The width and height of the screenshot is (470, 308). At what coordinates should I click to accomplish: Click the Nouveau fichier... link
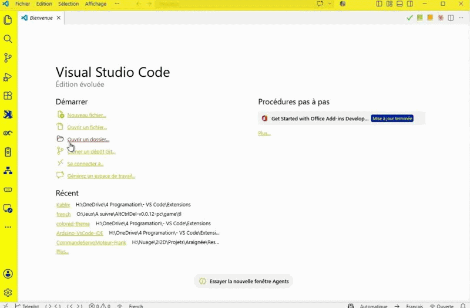click(86, 115)
